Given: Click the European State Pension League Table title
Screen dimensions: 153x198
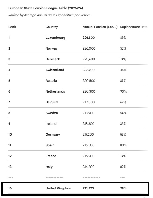Looking at the screenshot, I should tap(46, 8).
